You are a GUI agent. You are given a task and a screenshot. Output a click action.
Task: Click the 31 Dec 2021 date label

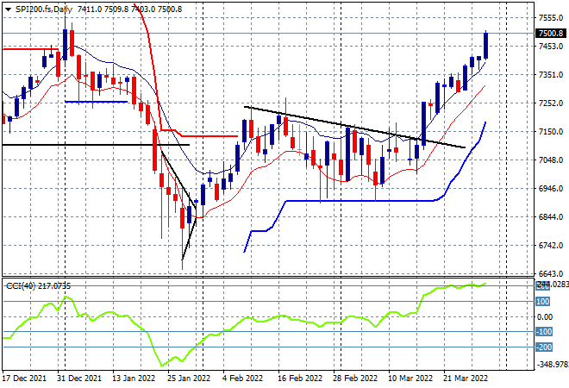coord(80,379)
